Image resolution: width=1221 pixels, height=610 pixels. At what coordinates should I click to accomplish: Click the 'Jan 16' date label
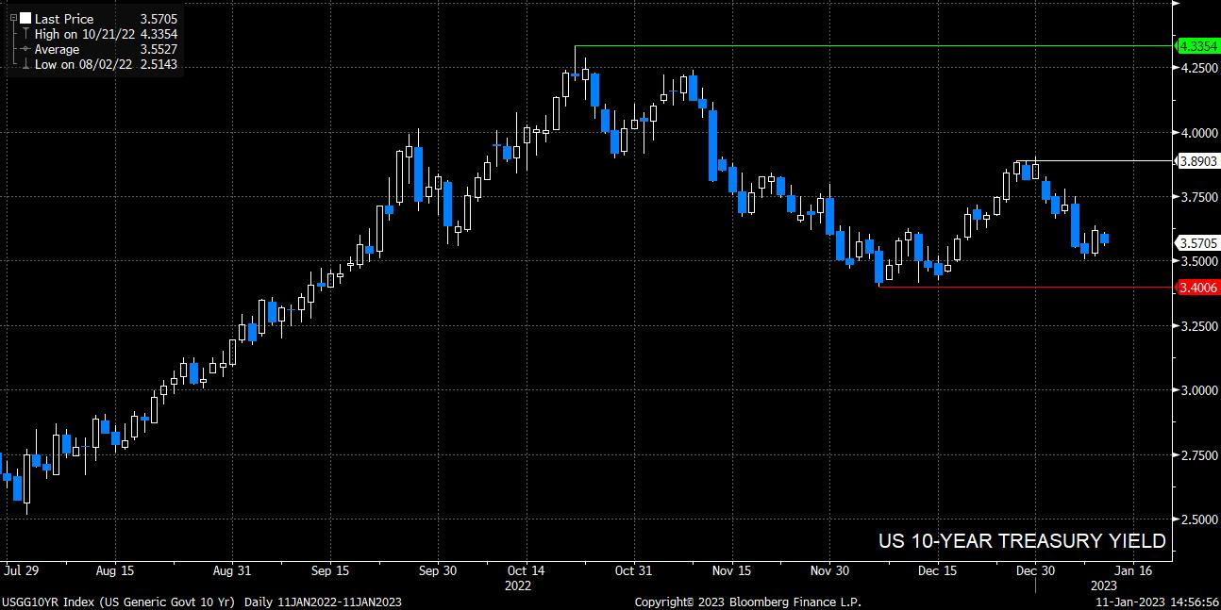1132,570
